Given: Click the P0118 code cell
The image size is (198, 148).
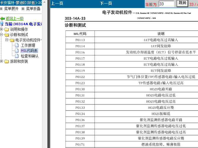Looking at the screenshot, I should [x=80, y=65].
